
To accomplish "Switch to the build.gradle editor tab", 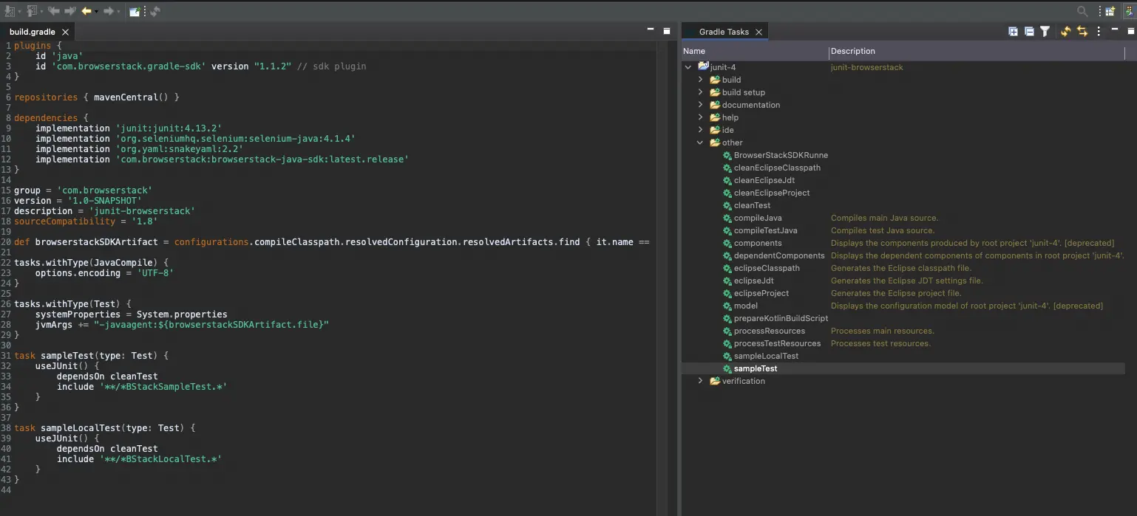I will pyautogui.click(x=33, y=32).
